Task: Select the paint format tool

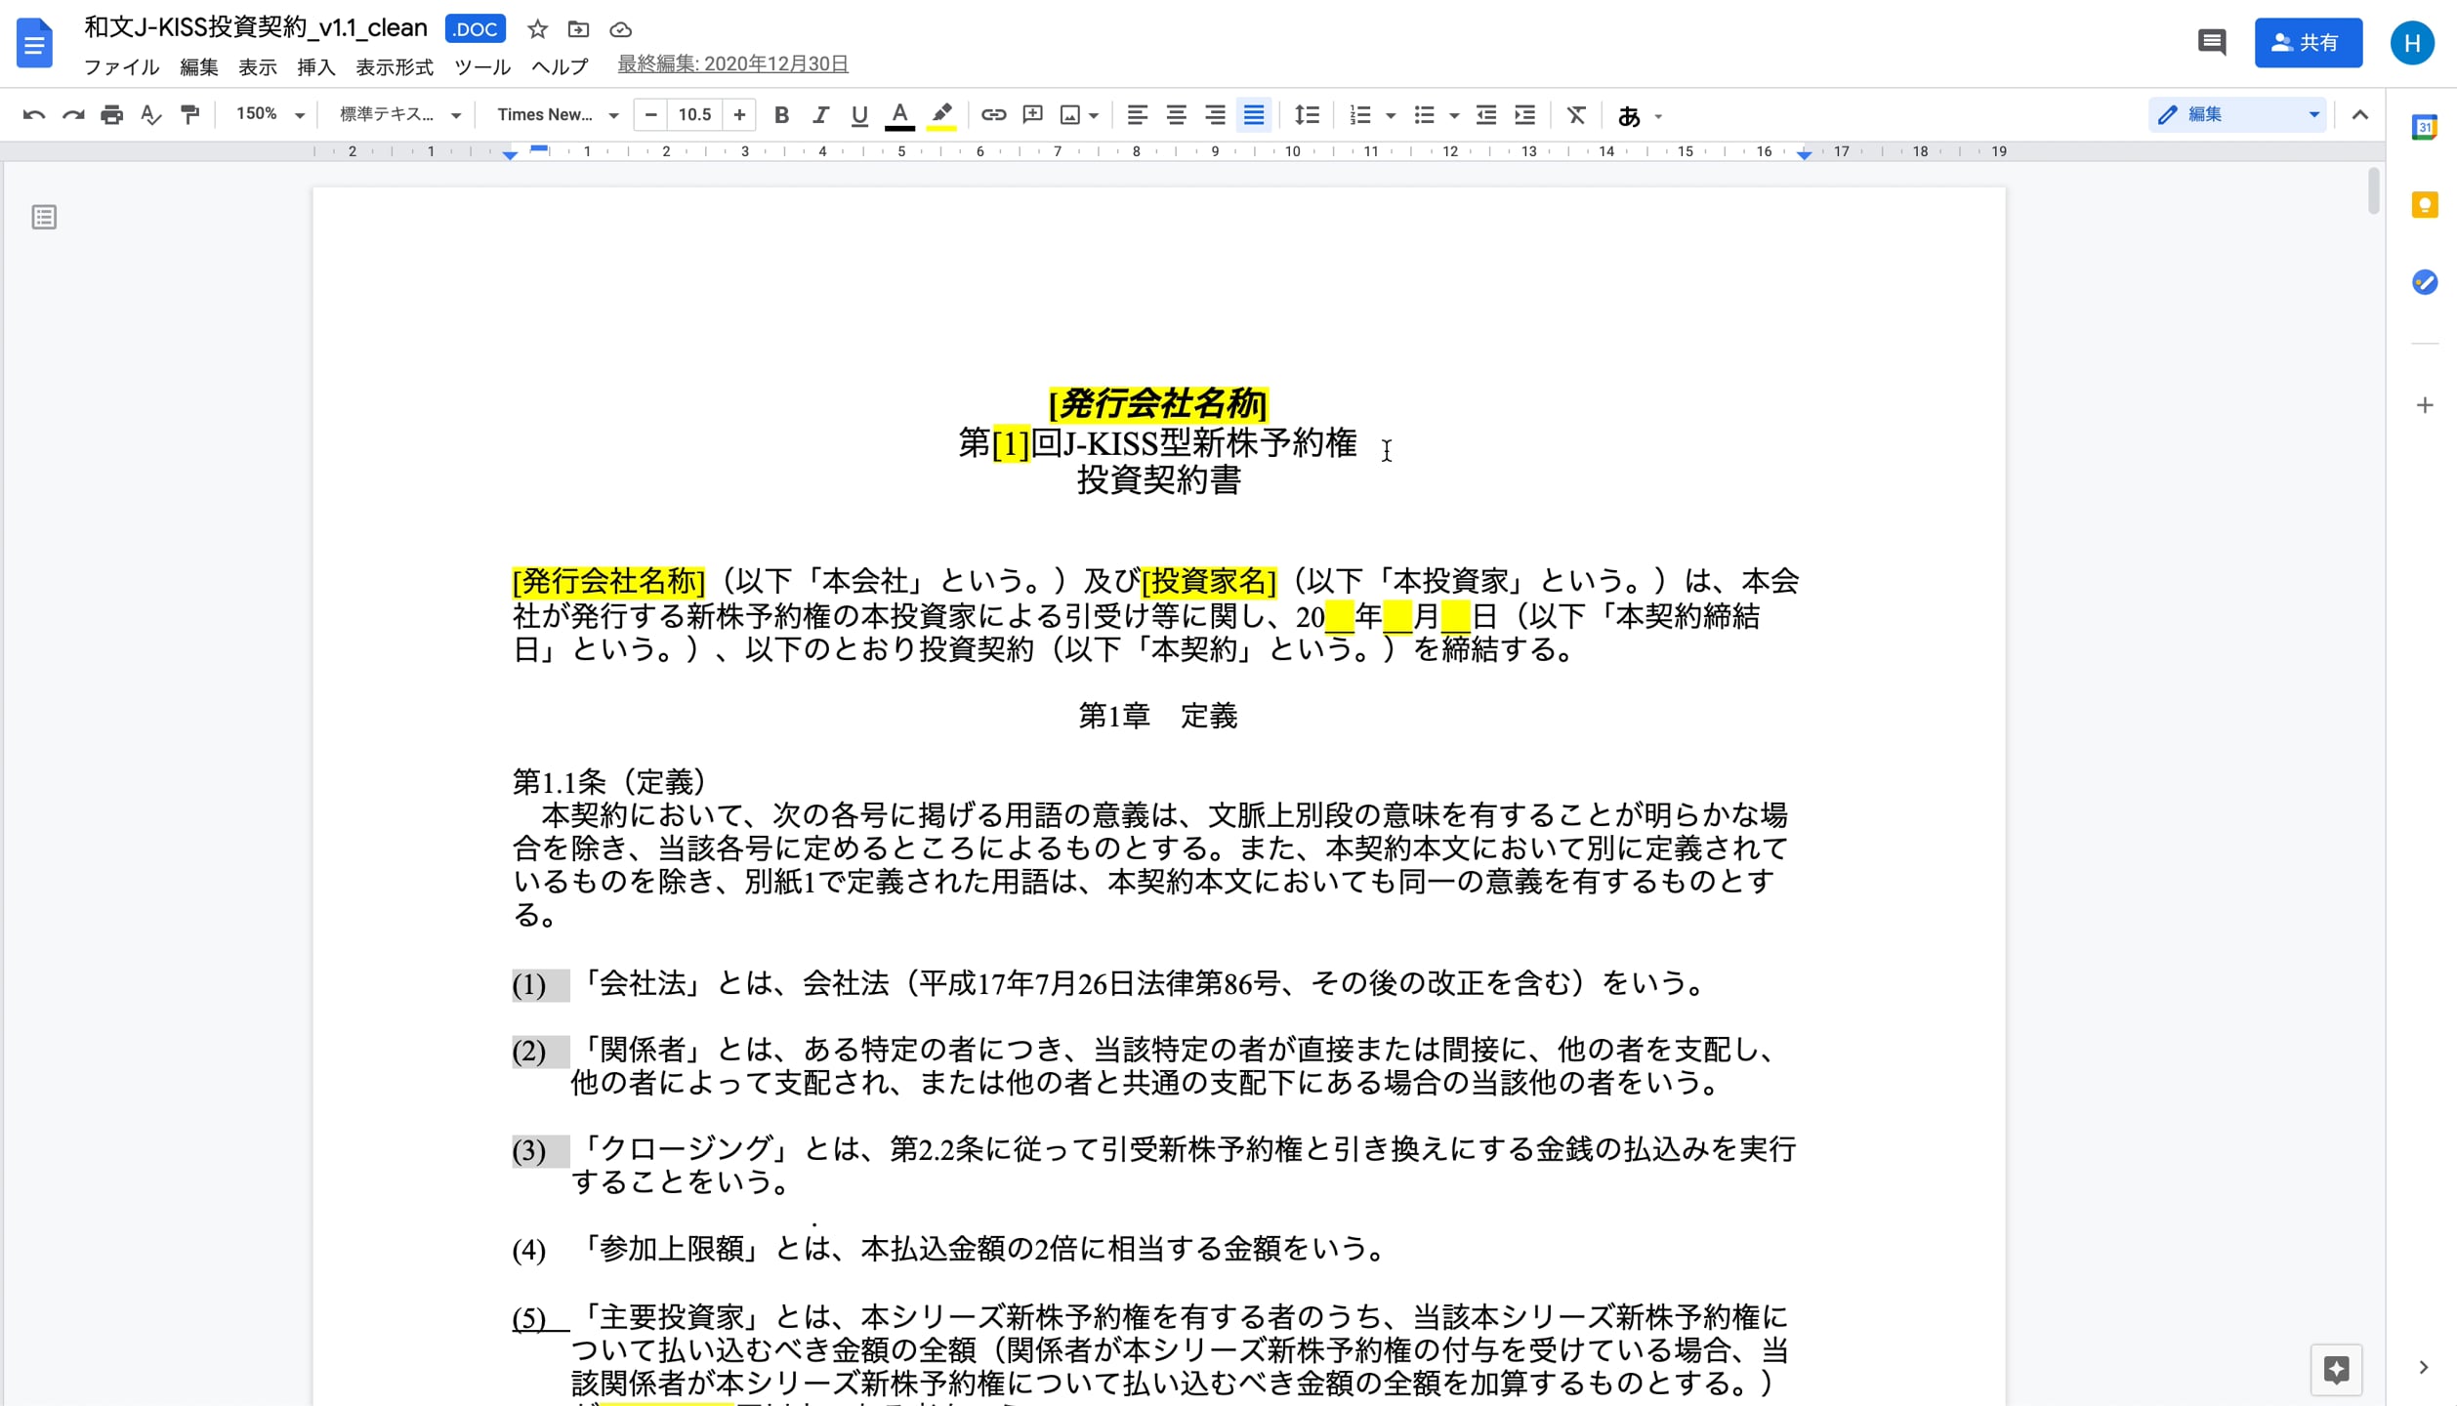Action: click(x=189, y=115)
